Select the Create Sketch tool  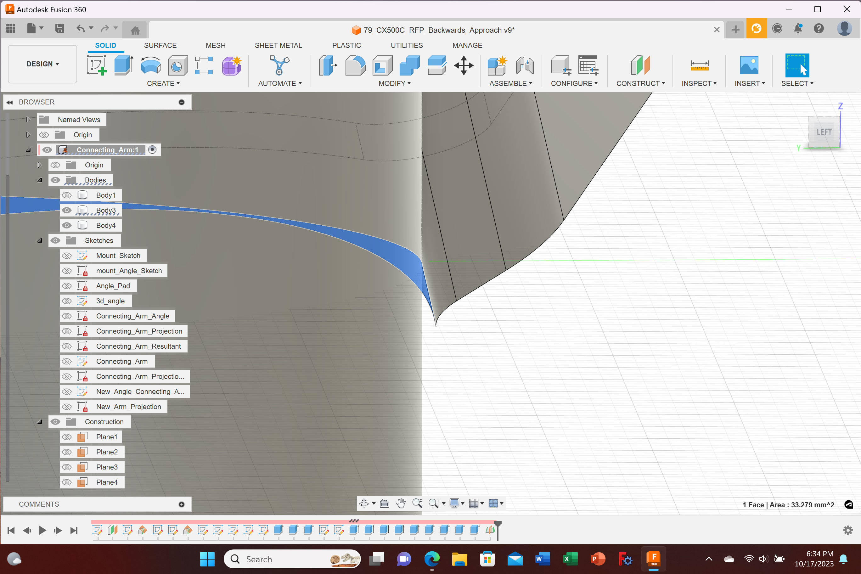(97, 66)
